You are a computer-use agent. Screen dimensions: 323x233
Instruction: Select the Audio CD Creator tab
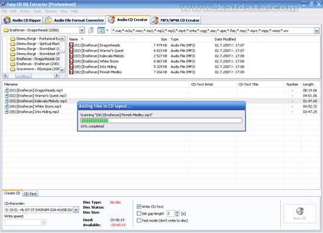(x=128, y=20)
